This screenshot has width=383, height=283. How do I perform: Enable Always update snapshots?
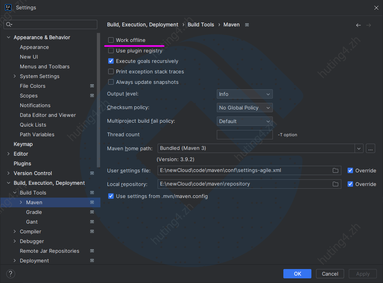(111, 82)
